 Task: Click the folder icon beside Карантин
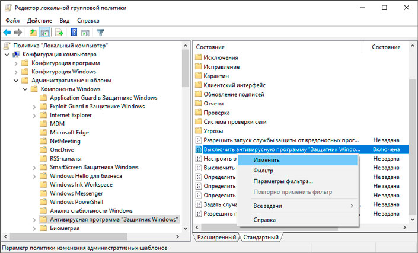(199, 76)
